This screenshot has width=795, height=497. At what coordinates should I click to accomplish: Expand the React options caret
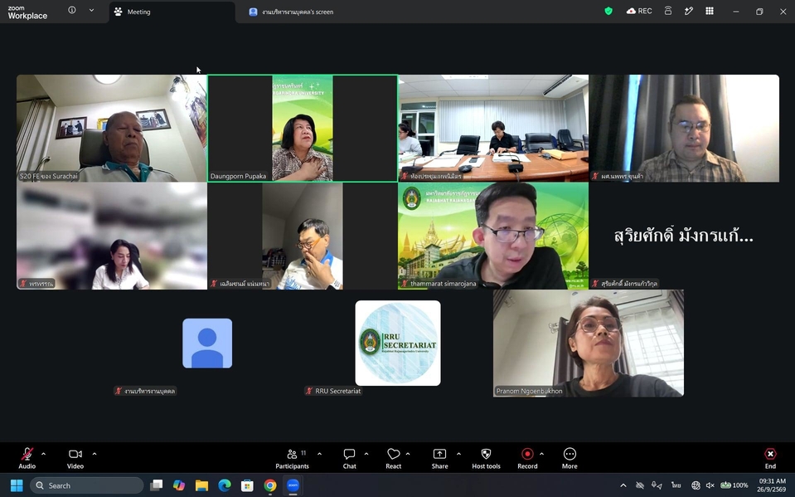[x=408, y=454]
